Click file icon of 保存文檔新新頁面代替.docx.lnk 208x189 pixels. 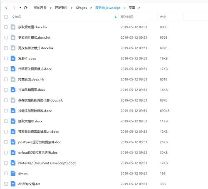point(13,100)
